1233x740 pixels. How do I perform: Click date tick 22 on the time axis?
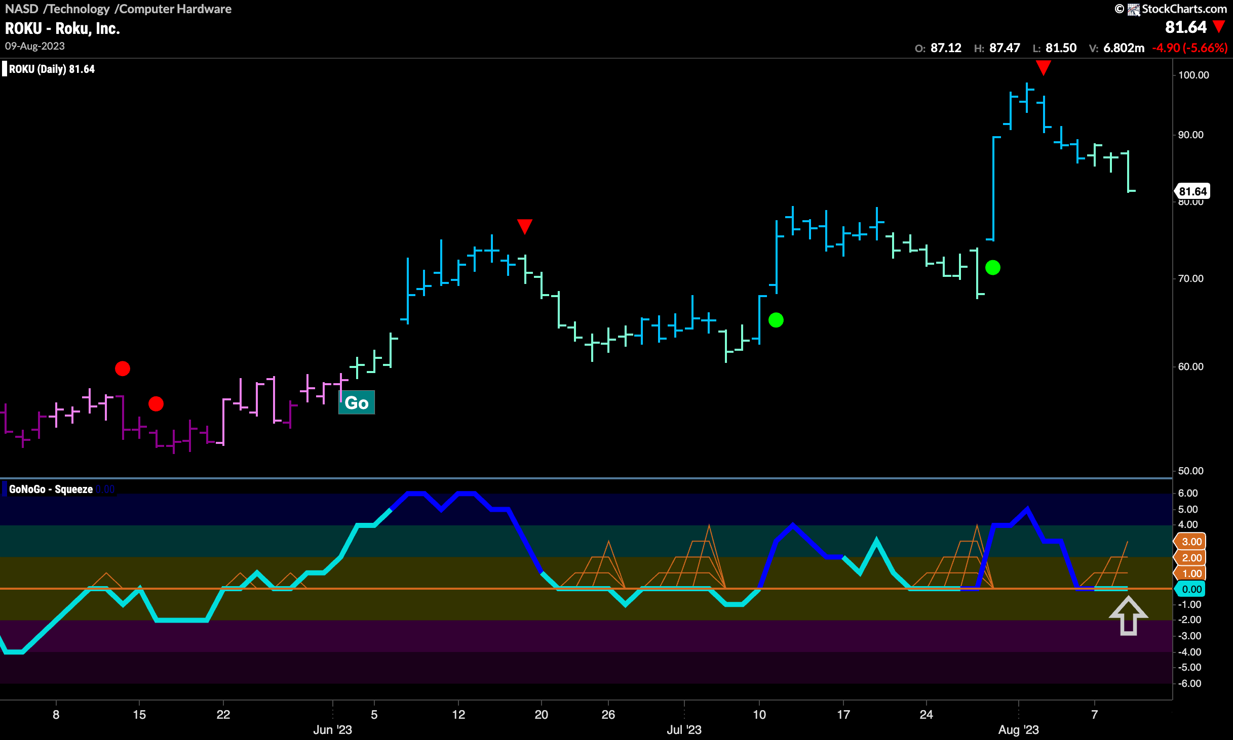point(223,714)
